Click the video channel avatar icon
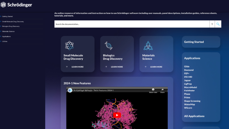Screen dimensions: 229x129 click(70, 90)
